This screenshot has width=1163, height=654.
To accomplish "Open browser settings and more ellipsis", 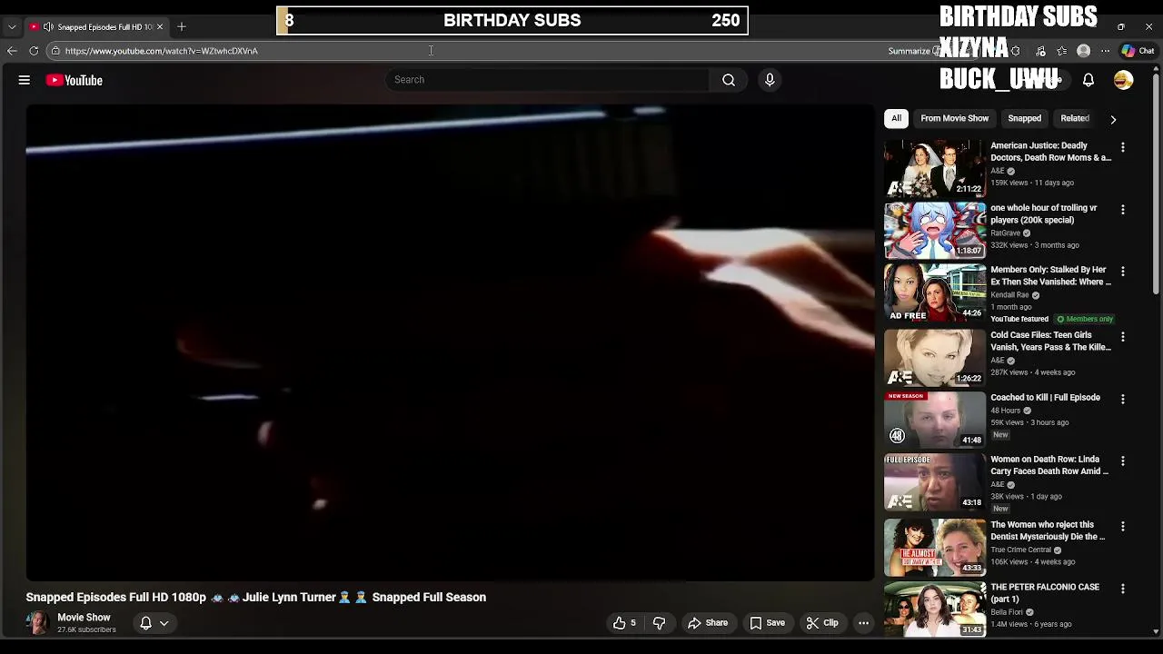I will pyautogui.click(x=1105, y=51).
